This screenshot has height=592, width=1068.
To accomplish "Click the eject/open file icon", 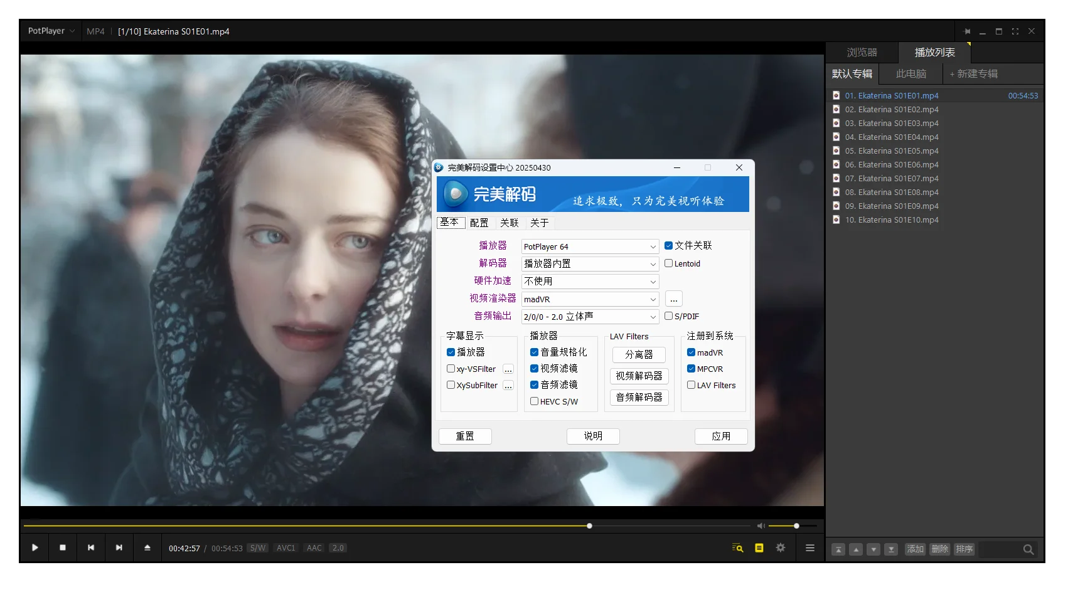I will pos(147,547).
